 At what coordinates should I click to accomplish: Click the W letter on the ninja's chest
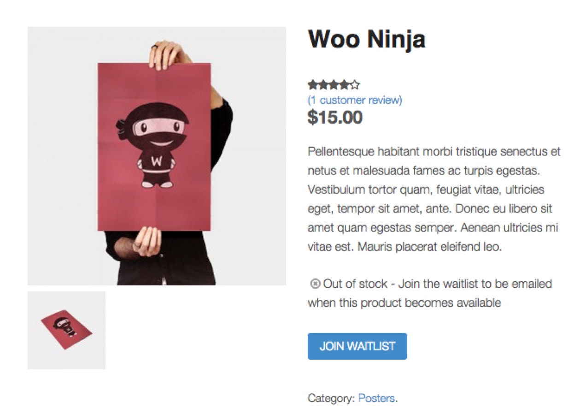coord(157,162)
